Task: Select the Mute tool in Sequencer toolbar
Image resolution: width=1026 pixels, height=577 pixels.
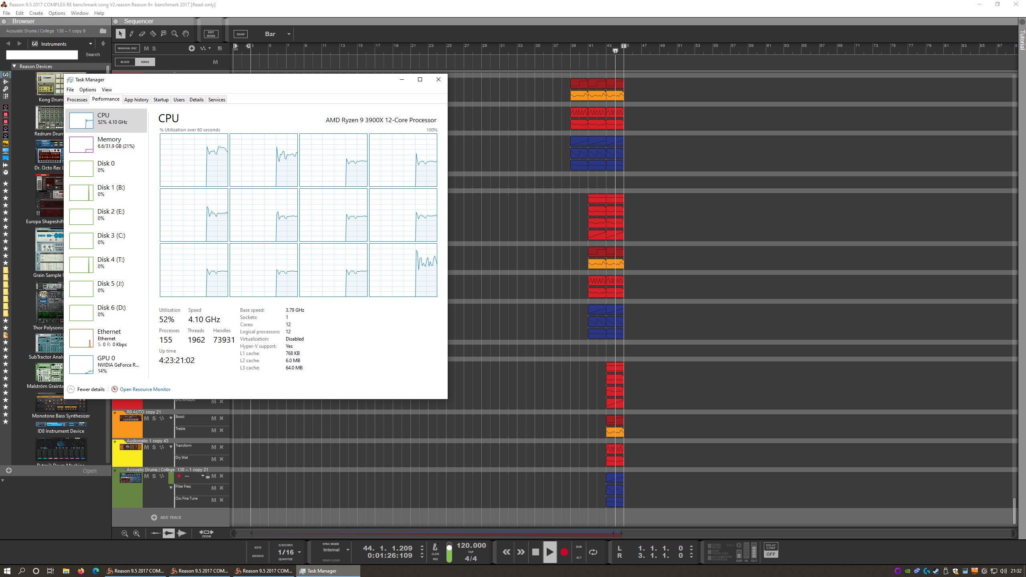Action: 164,34
